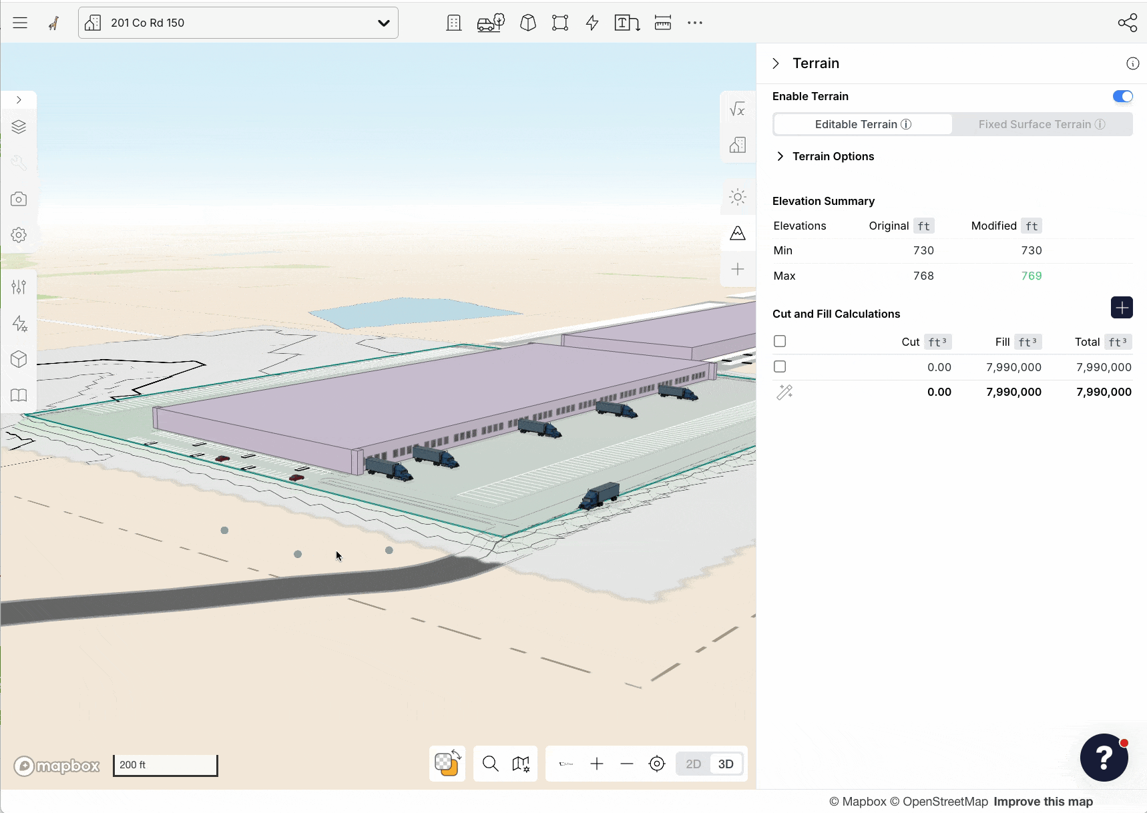Expand the Terrain Options section
Viewport: 1147px width, 813px height.
click(780, 156)
